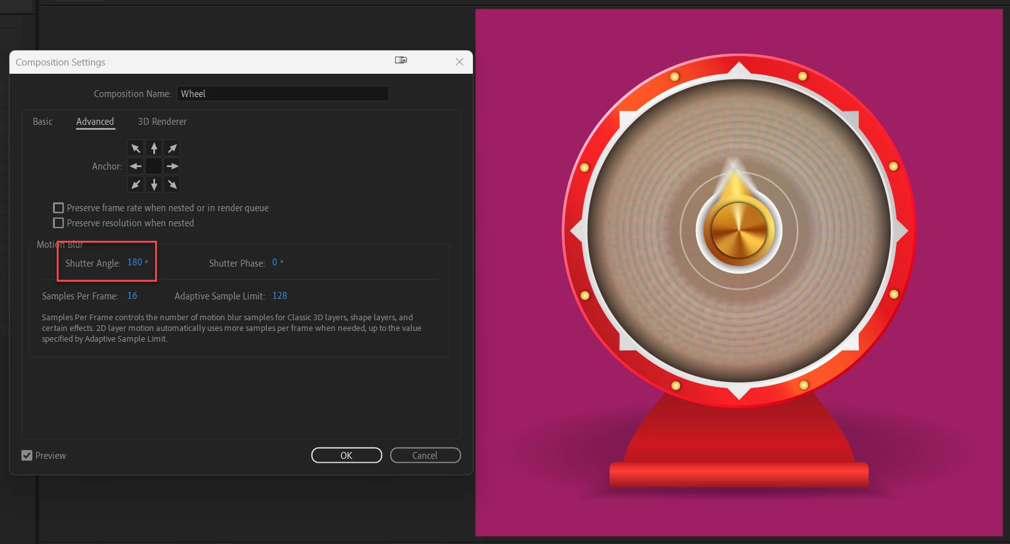The image size is (1010, 544).
Task: Click the Samples Per Frame value 16
Action: (132, 296)
